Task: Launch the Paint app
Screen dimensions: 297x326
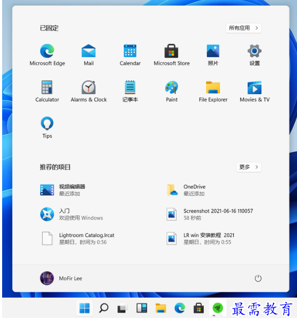Action: coord(171,91)
